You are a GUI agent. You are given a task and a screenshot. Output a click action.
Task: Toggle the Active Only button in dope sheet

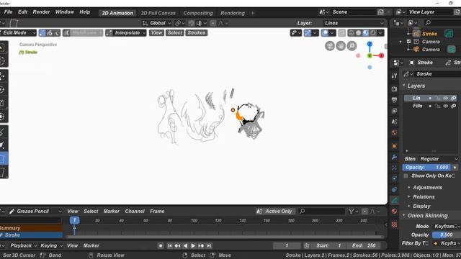[275, 211]
